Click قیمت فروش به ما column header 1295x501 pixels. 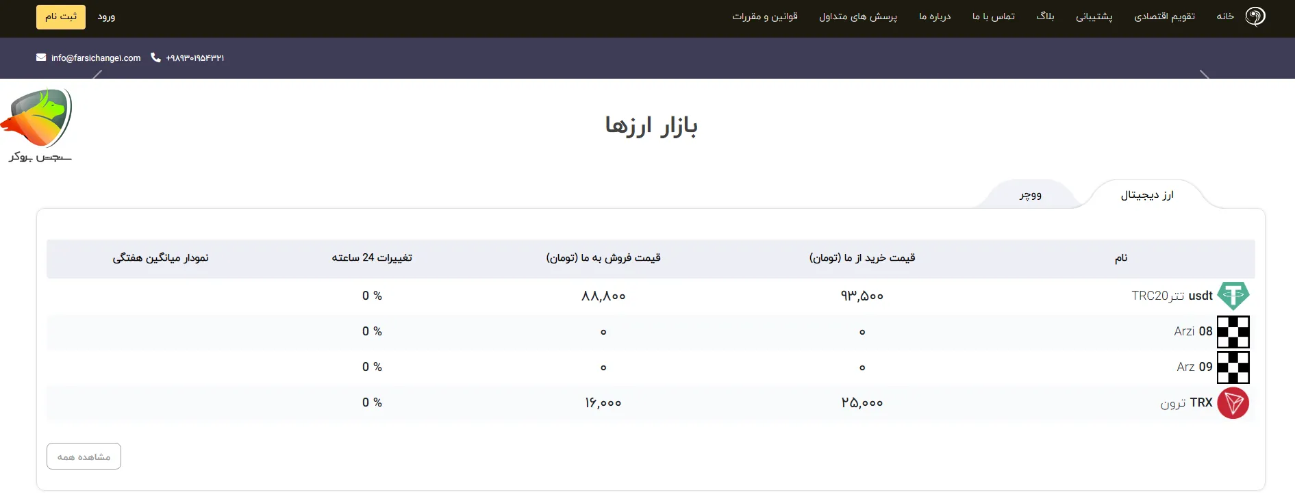(x=603, y=258)
